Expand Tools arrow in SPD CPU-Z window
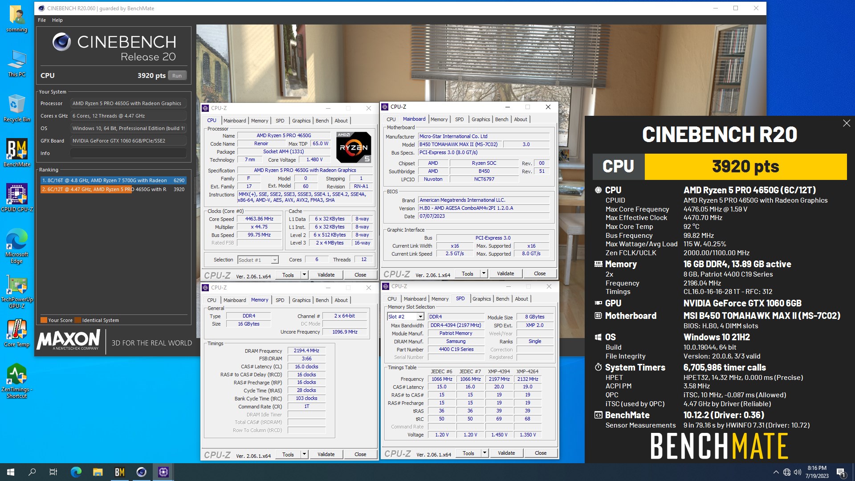Screen dimensions: 855x481 [x=485, y=453]
